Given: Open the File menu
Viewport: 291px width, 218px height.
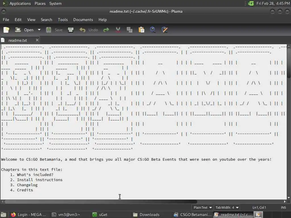Looking at the screenshot, I should click(x=6, y=20).
